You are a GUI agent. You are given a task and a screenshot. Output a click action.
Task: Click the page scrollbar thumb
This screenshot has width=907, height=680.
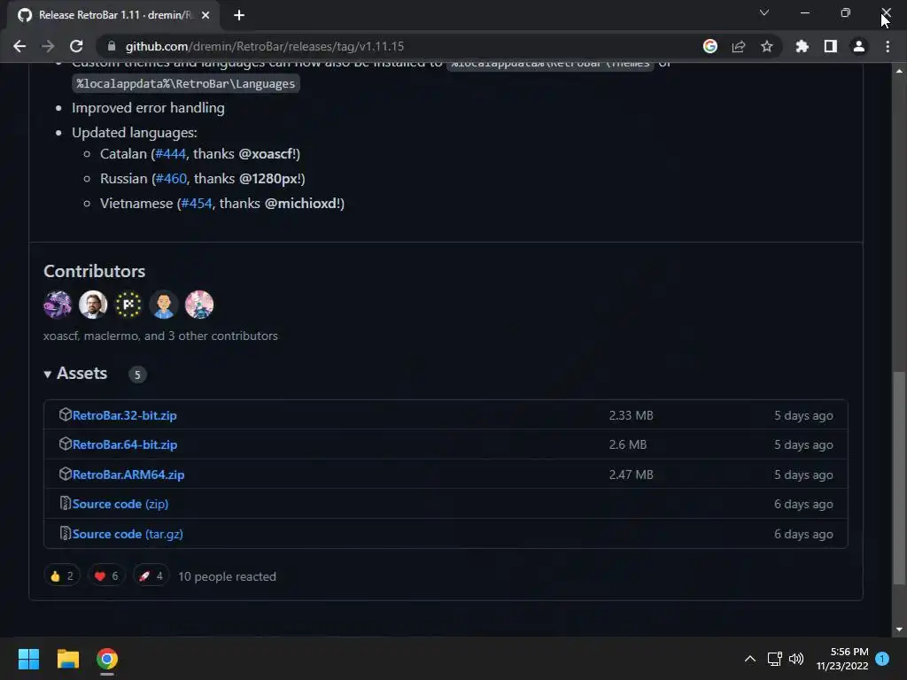pos(899,477)
